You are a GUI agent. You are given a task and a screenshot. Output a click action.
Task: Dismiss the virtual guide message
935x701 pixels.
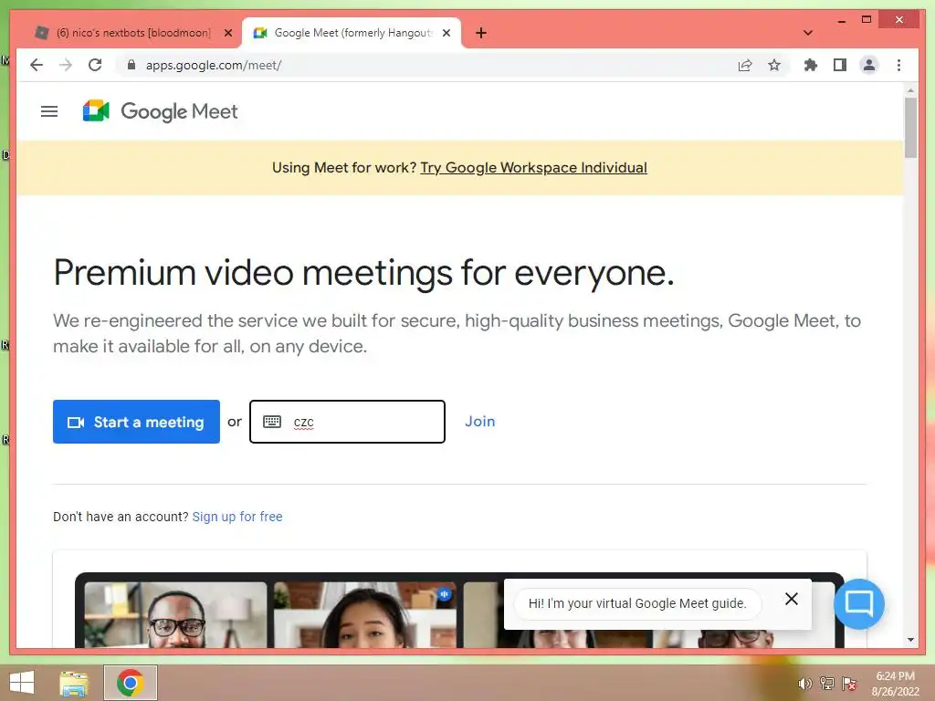792,599
